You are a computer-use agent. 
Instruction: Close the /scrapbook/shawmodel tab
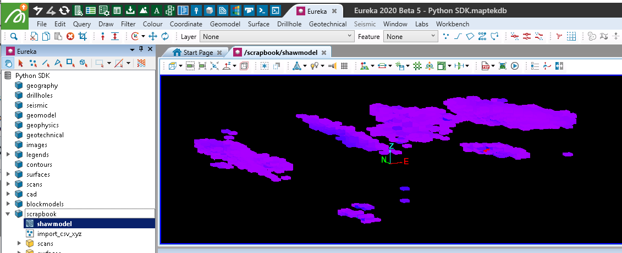point(324,52)
